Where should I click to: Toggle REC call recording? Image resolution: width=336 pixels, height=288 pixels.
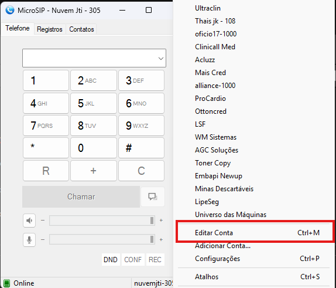(x=155, y=260)
